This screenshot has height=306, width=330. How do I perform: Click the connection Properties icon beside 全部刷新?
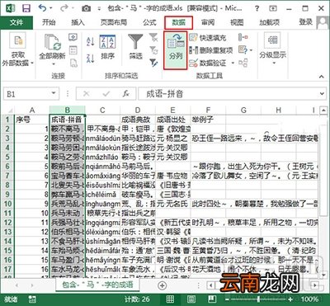pos(73,50)
